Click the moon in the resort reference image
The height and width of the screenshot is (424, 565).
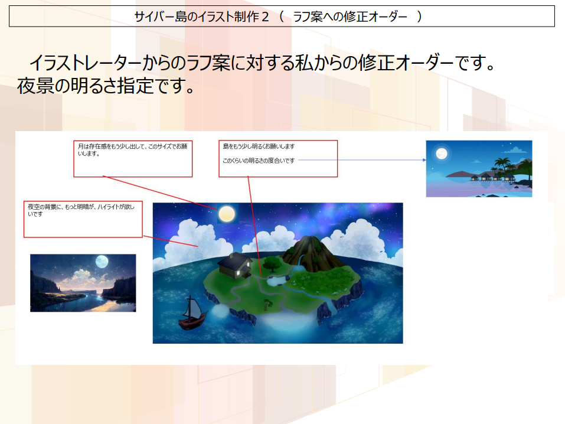pyautogui.click(x=441, y=154)
